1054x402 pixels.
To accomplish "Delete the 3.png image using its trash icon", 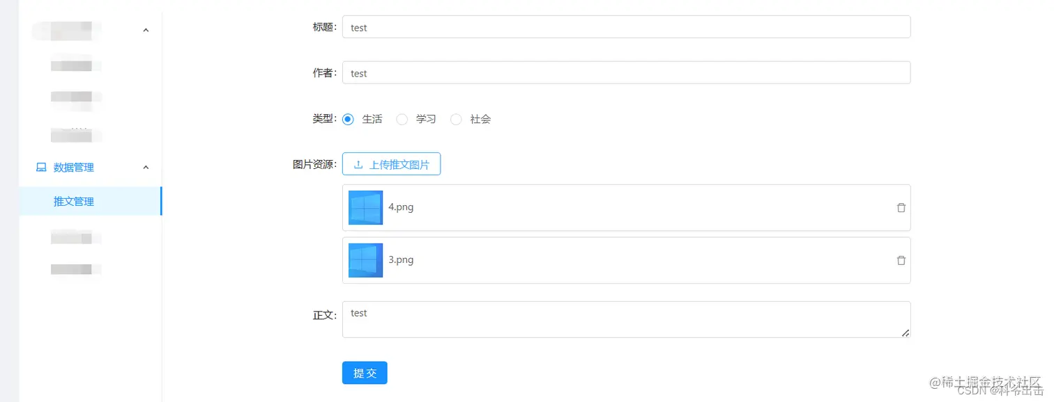I will pos(901,260).
